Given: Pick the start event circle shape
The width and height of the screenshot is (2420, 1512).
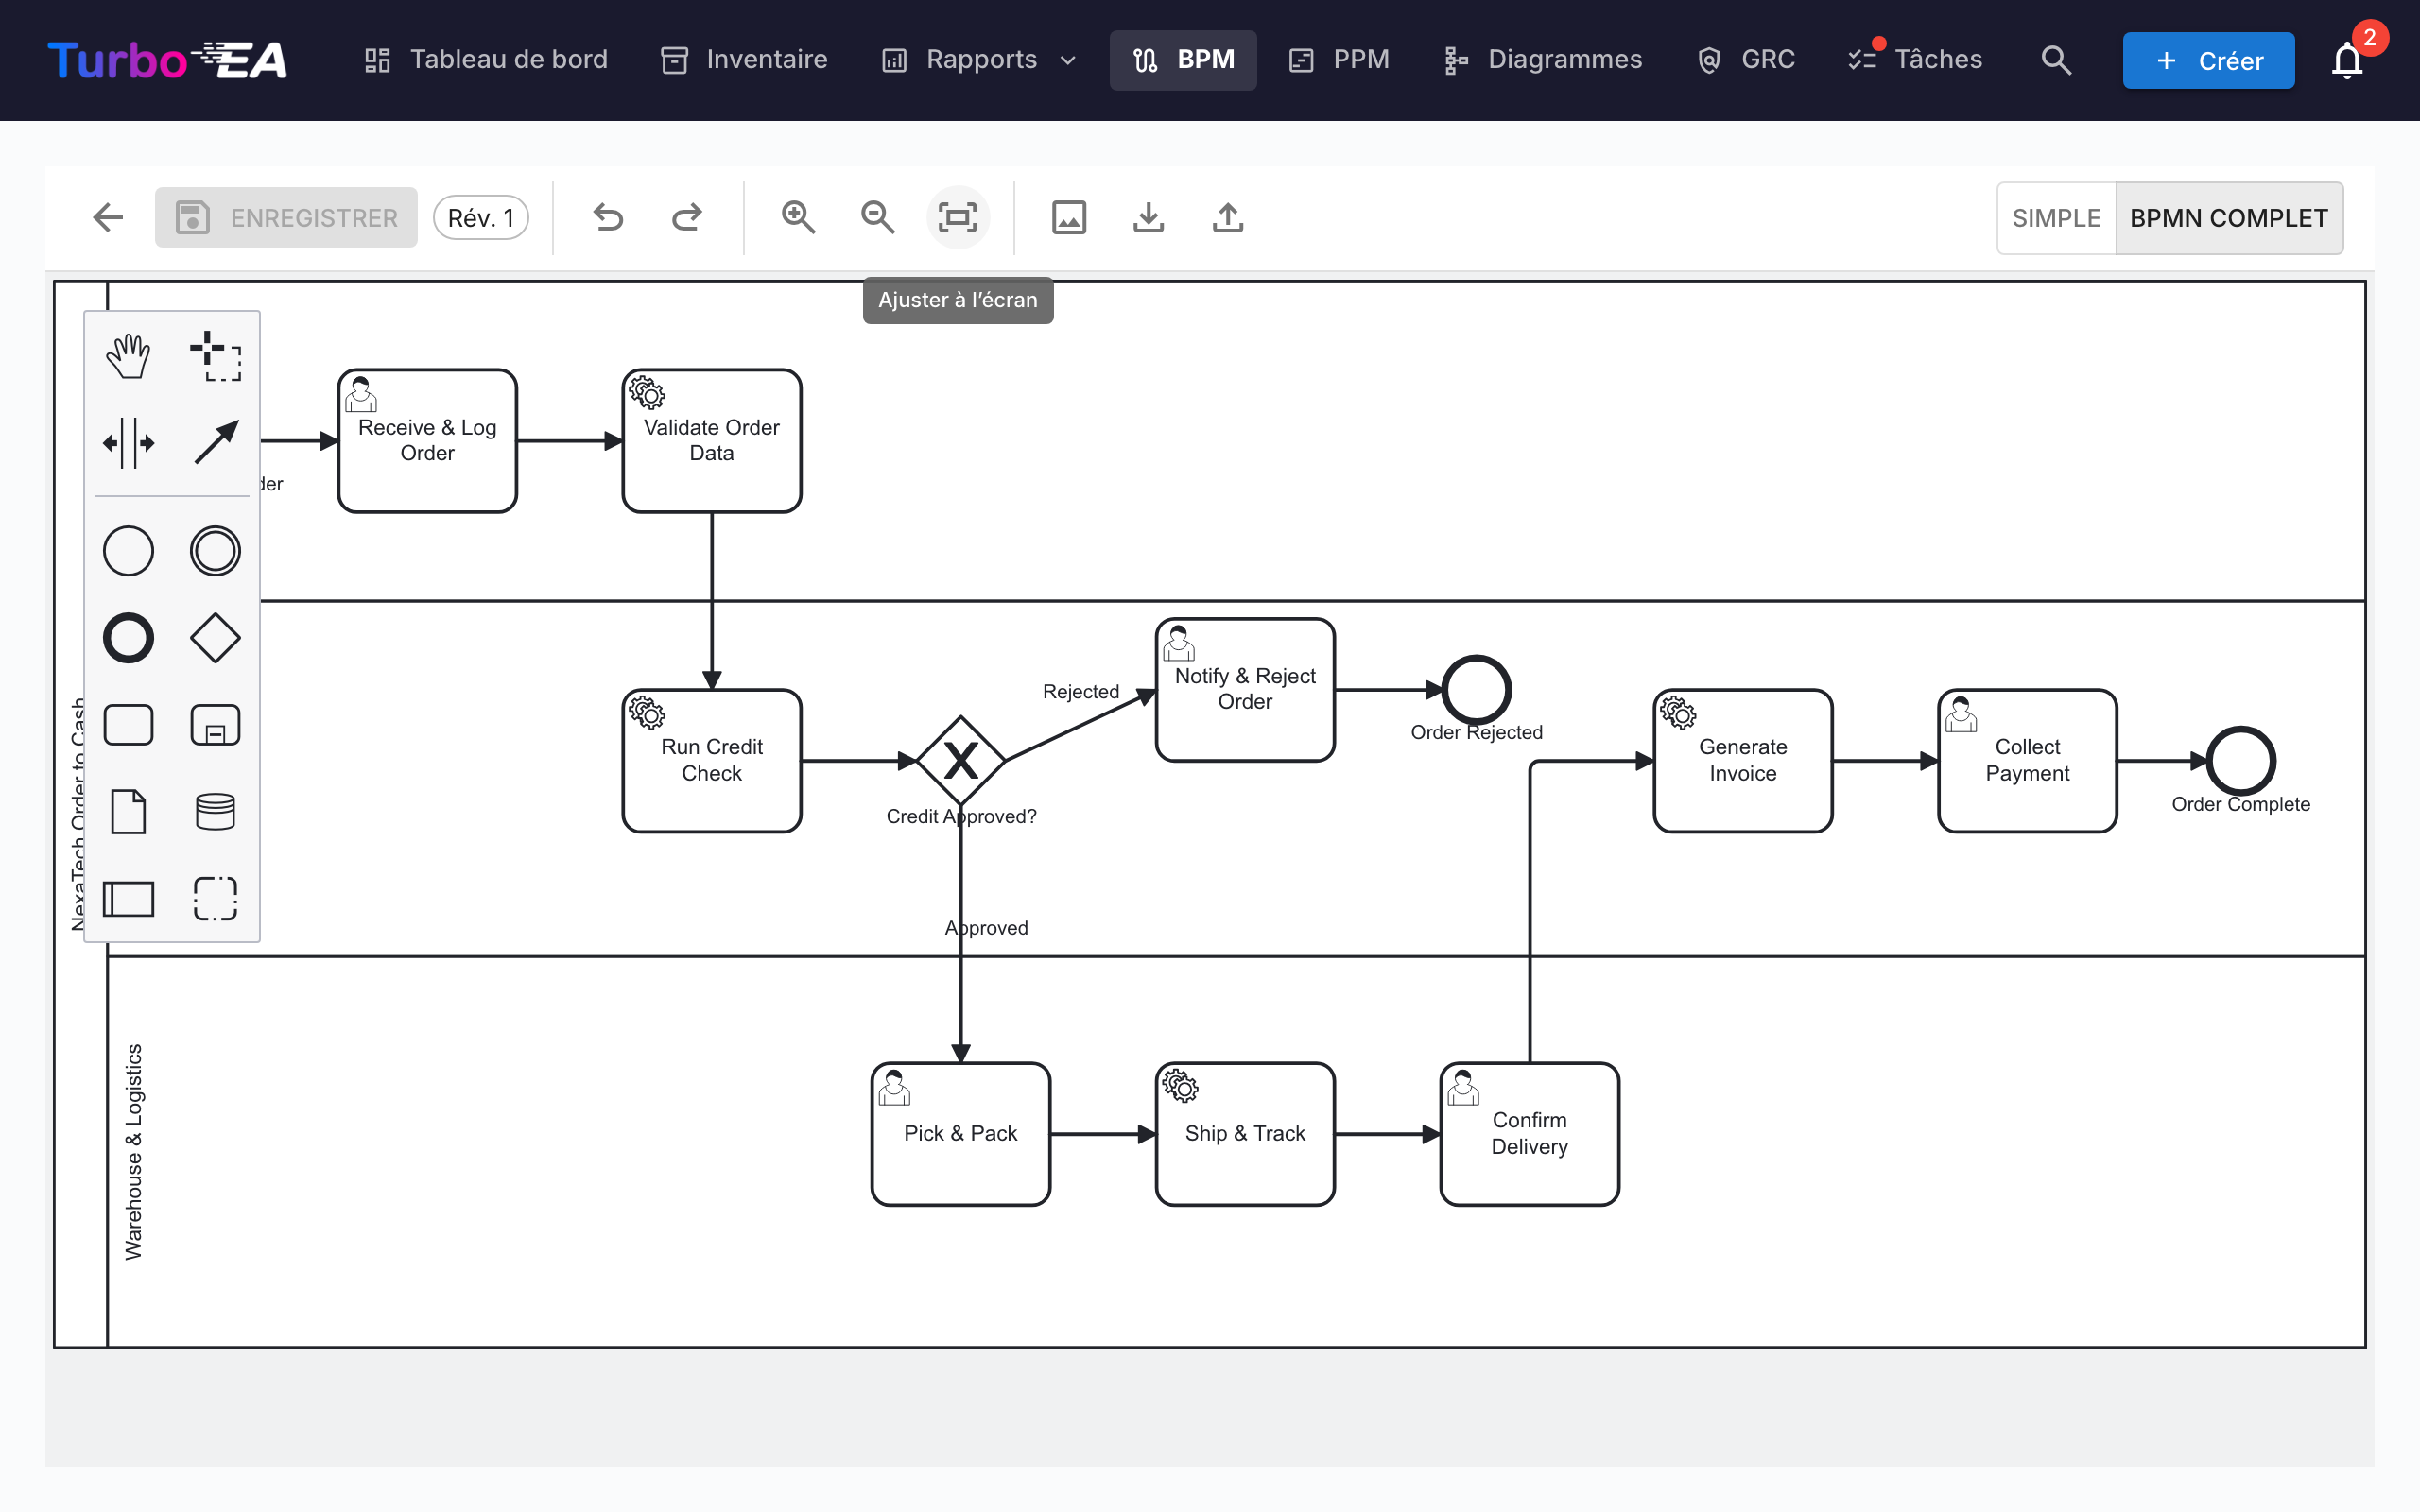Looking at the screenshot, I should (x=128, y=551).
